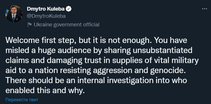This screenshot has height=104, width=211.
Task: Click the flag icon before Ukraine government official
Action: (x=29, y=25)
